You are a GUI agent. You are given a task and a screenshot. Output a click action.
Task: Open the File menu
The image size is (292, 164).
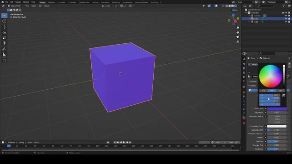[7, 2]
